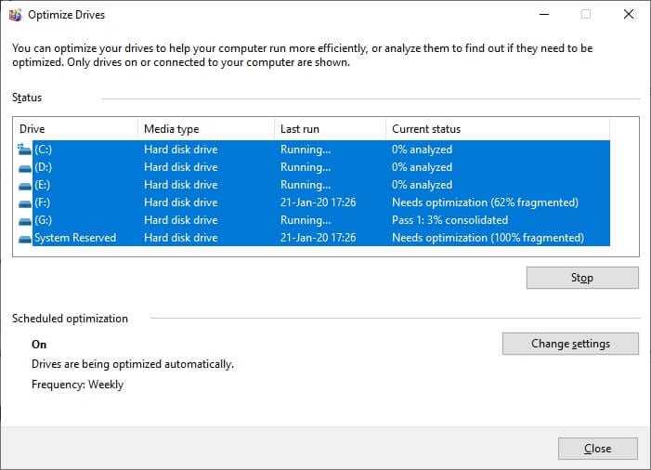Close the window using the title bar X

point(629,15)
